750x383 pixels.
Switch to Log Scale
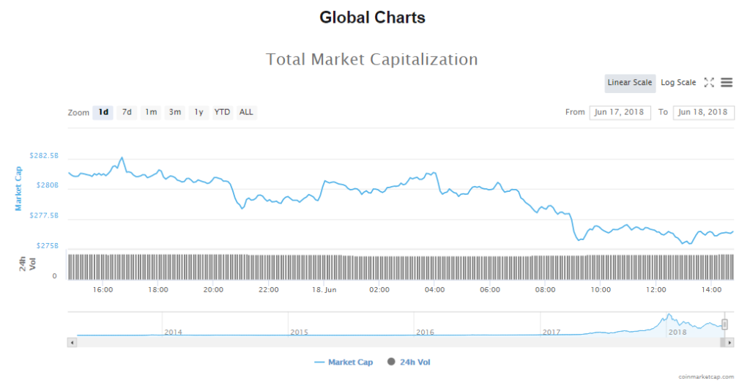(678, 83)
